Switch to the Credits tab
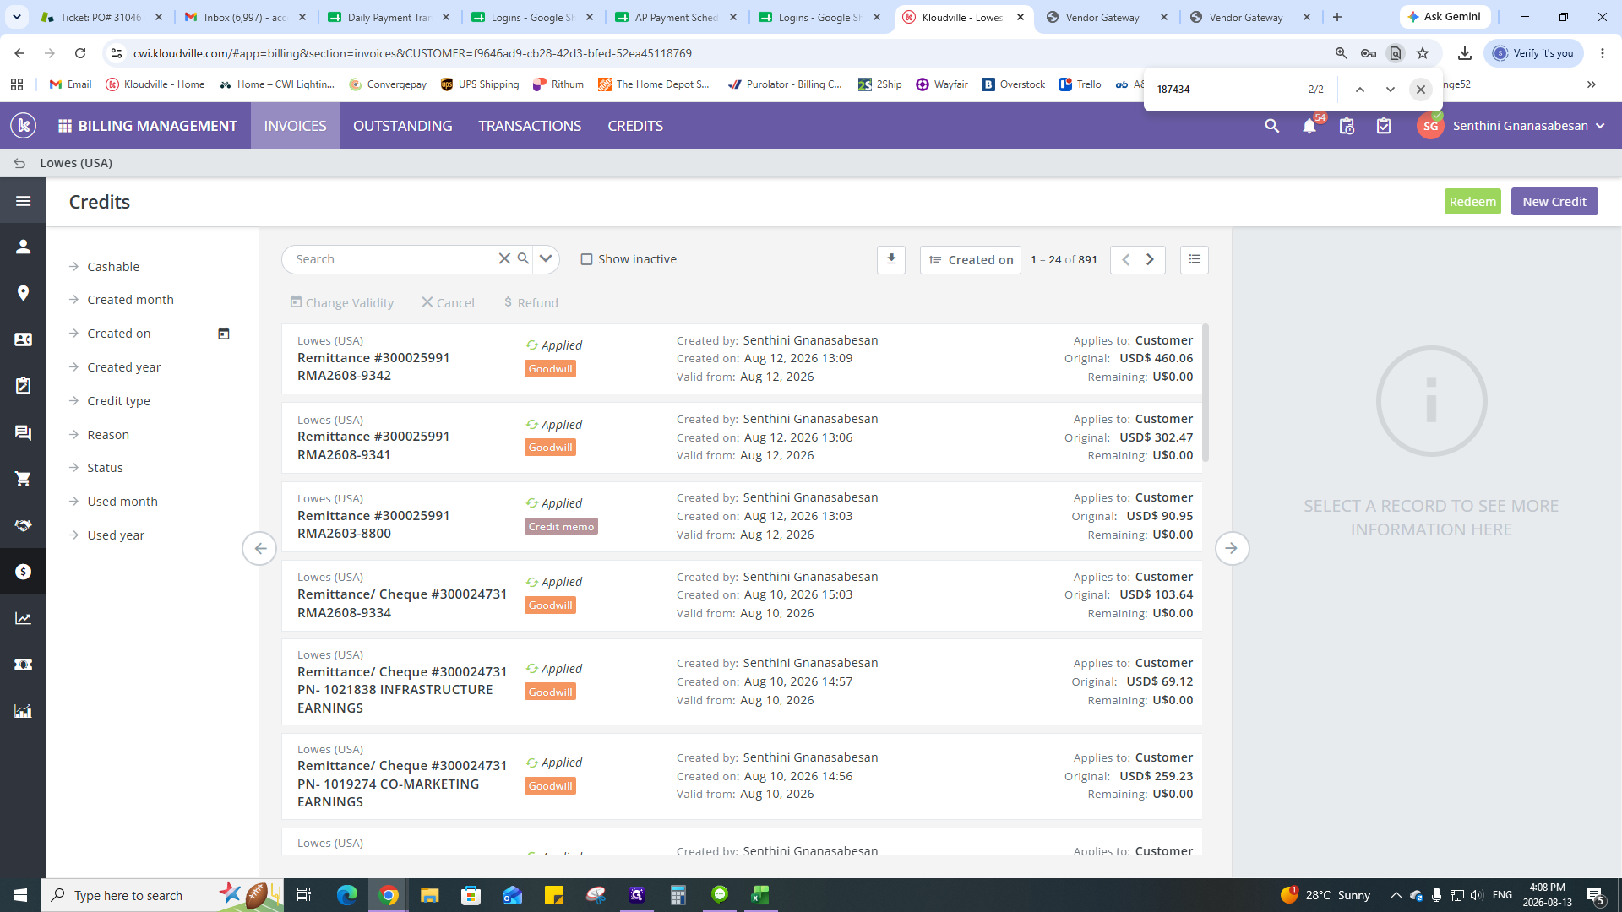 pyautogui.click(x=635, y=126)
